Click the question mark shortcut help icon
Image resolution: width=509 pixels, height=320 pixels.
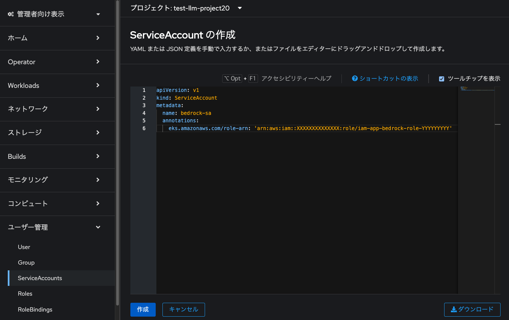click(355, 78)
